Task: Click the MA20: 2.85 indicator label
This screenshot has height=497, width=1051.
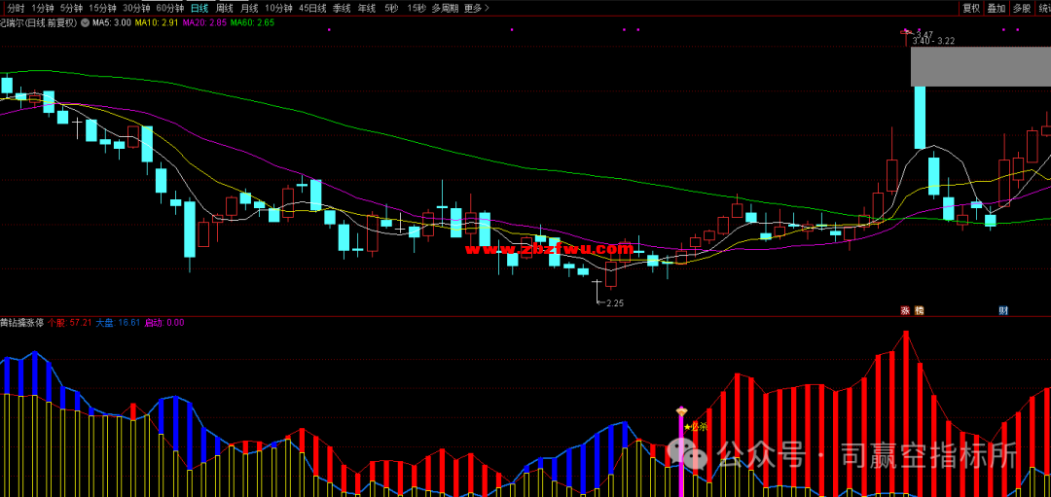Action: pyautogui.click(x=203, y=22)
